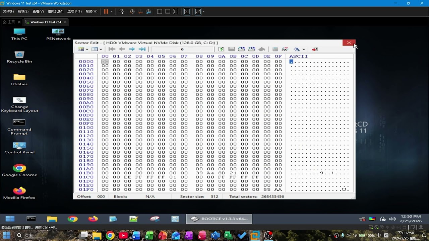The height and width of the screenshot is (241, 429).
Task: Jump to last sector arrow
Action: click(x=142, y=49)
